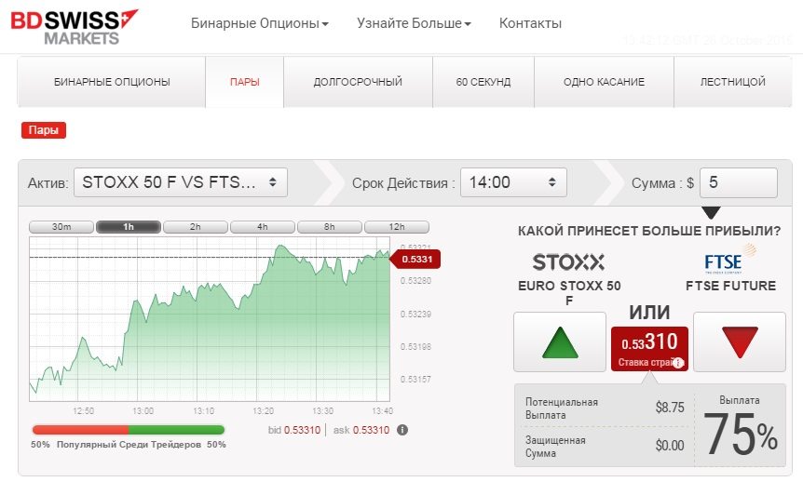Switch to 60 СЕКУНД tab
This screenshot has height=482, width=803.
483,82
